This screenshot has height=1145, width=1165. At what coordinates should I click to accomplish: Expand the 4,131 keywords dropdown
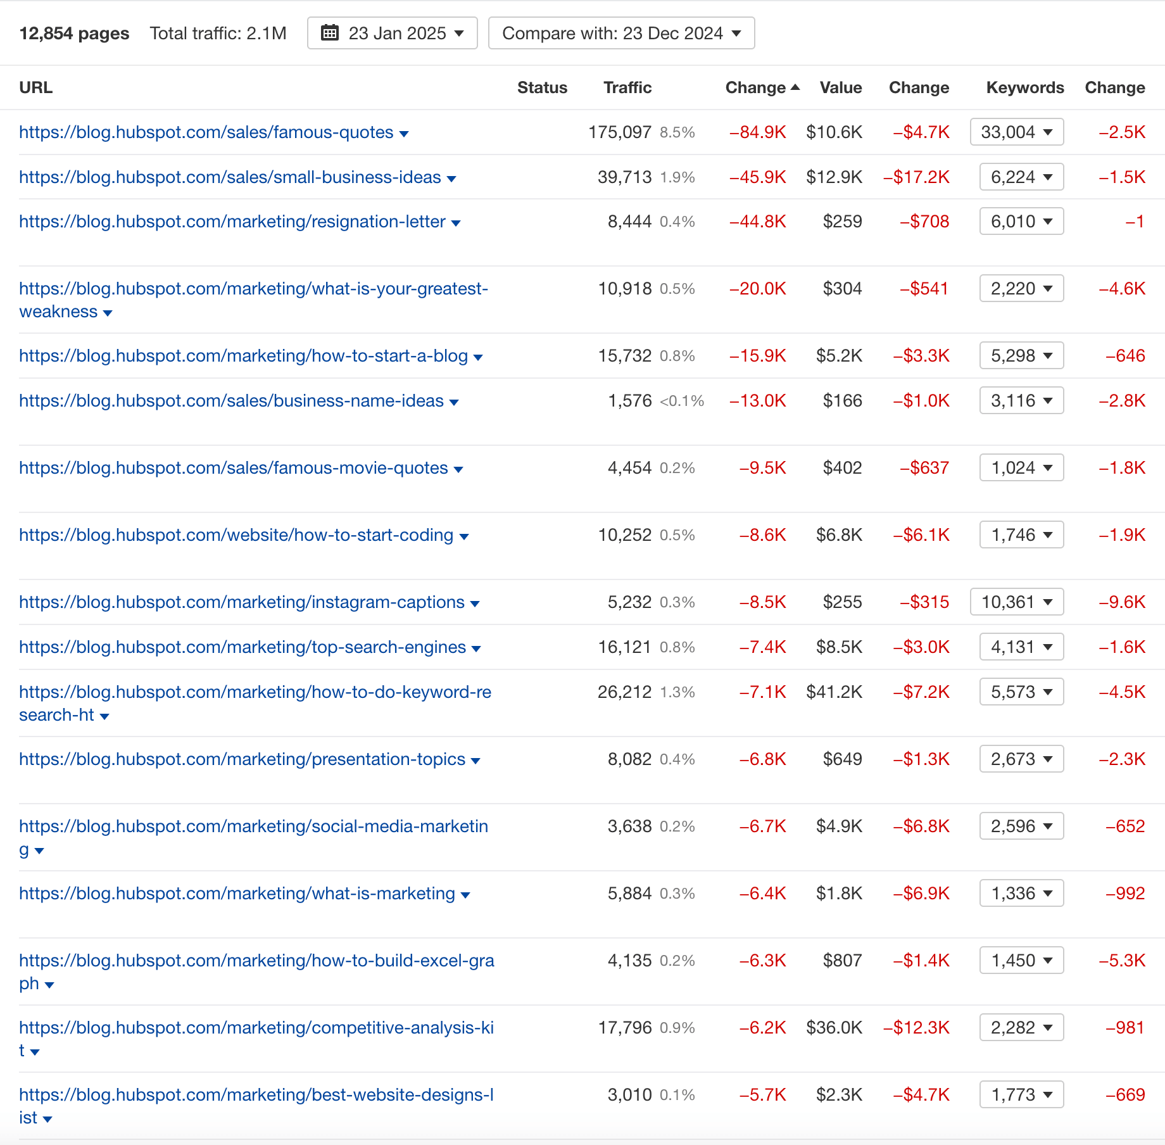point(1021,647)
